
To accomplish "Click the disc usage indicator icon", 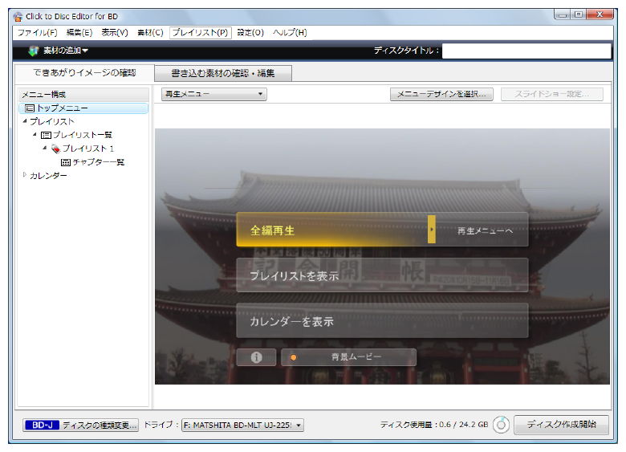I will point(501,425).
